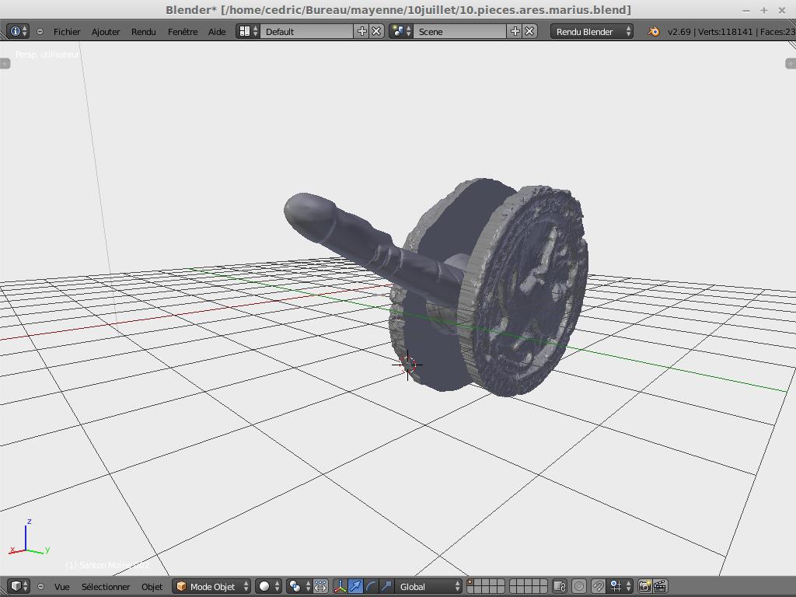This screenshot has height=597, width=796.
Task: Open the Global orientation dropdown
Action: point(428,586)
